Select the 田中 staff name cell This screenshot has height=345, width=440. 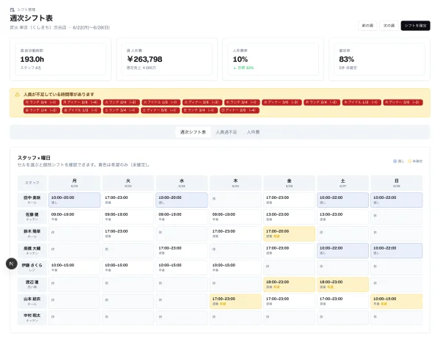click(32, 200)
